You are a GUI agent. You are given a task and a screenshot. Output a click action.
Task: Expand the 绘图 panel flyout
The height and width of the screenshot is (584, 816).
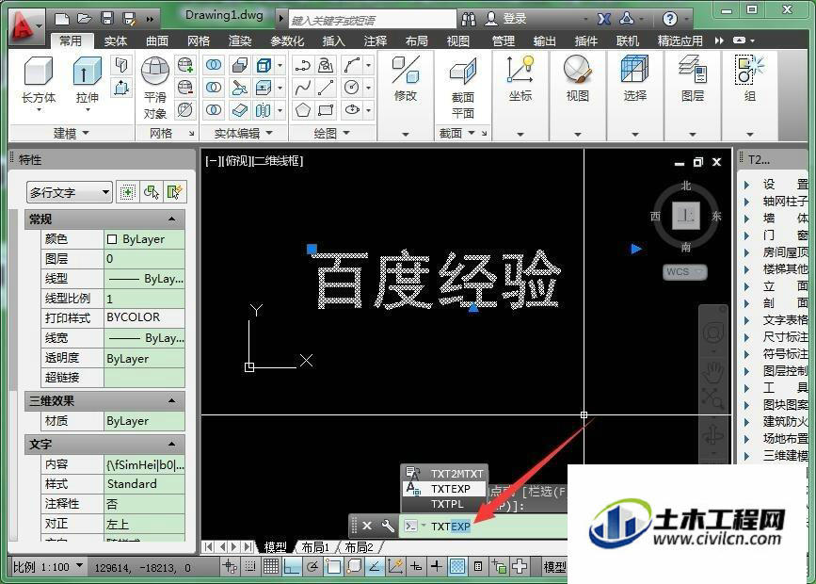pyautogui.click(x=331, y=134)
